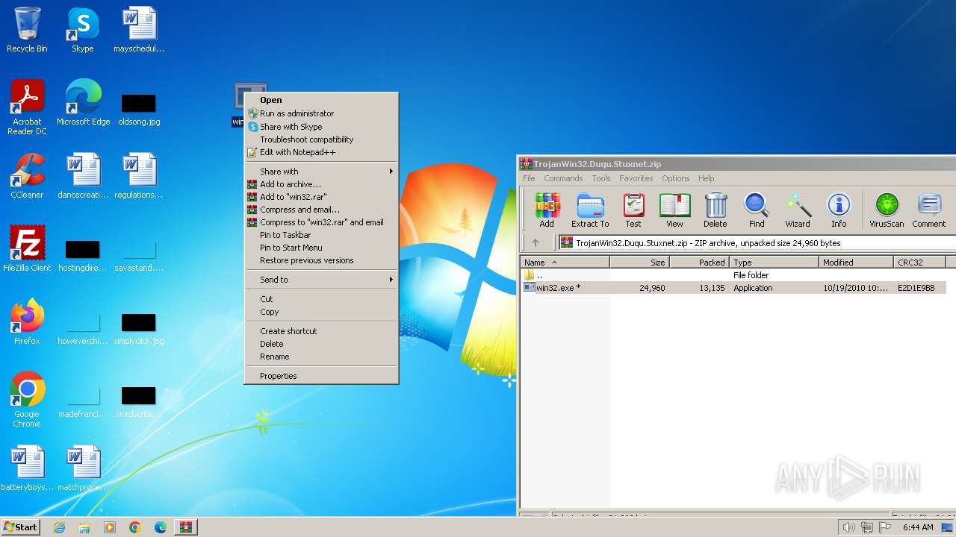Select FileZilla Client desktop icon

27,249
